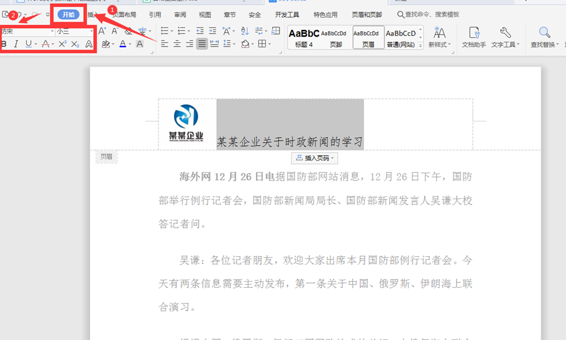Screen dimensions: 566x340
Task: Open the font size dropdown showing 小三
Action: [75, 31]
